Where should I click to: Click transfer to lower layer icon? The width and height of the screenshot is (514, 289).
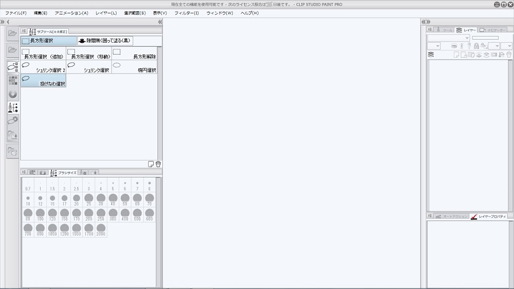coord(479,55)
